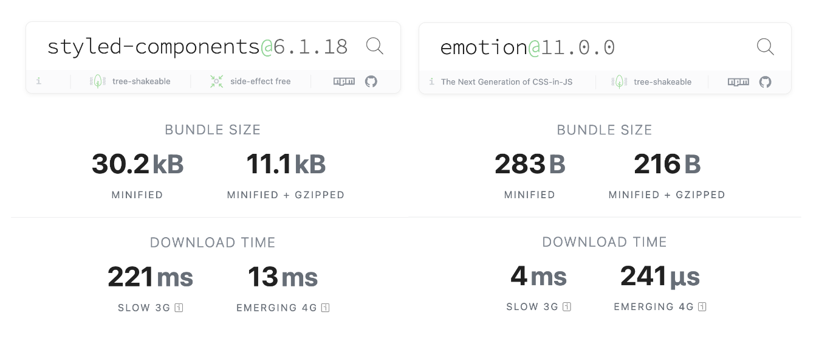819x349 pixels.
Task: Click the info icon in styled-components description bar
Action: (x=38, y=81)
